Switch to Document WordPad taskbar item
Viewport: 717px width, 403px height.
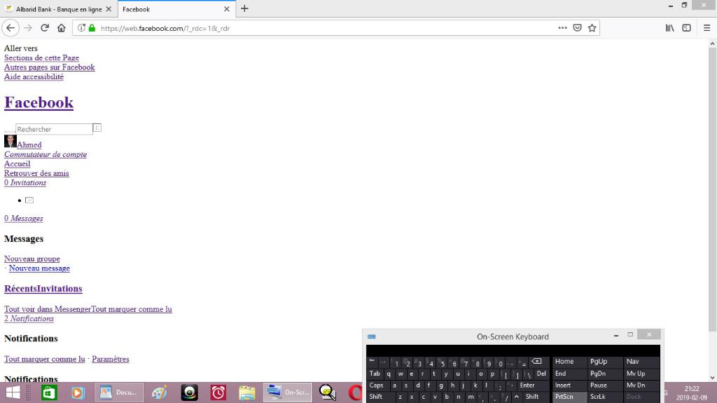(119, 392)
